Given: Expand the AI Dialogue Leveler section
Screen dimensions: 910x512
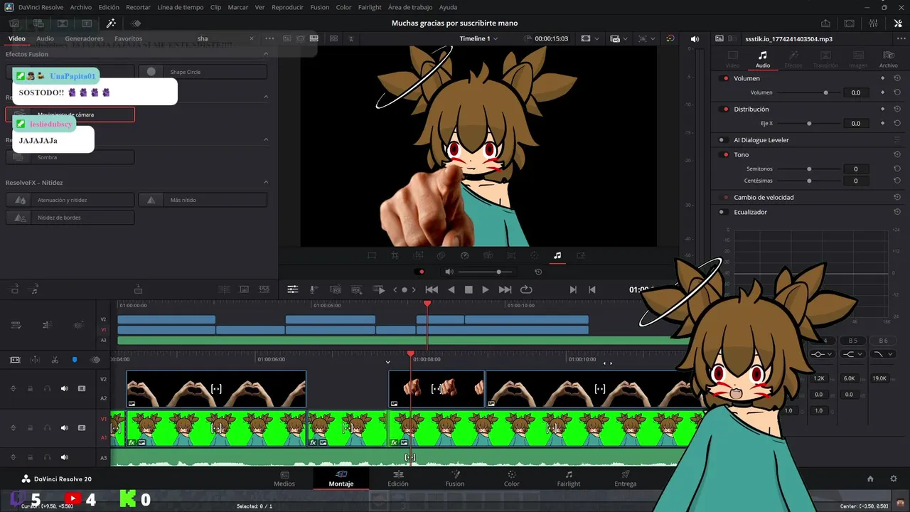Looking at the screenshot, I should coord(761,140).
